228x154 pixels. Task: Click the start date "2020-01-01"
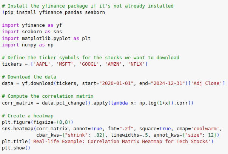click(116, 83)
